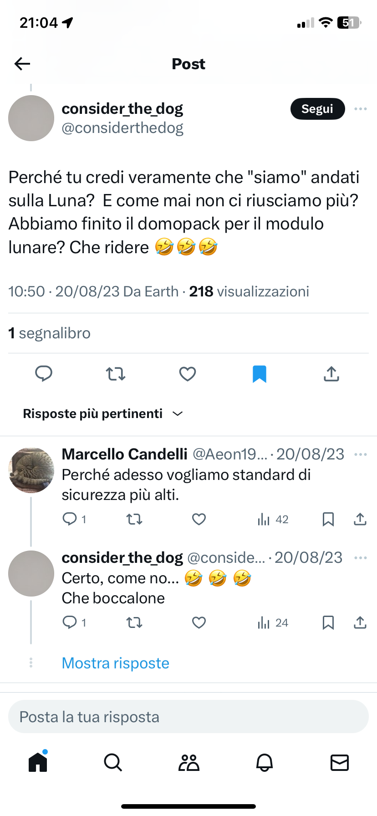Screen dimensions: 377x816
Task: Tap the "Posta la tua risposta" field
Action: pyautogui.click(x=188, y=717)
